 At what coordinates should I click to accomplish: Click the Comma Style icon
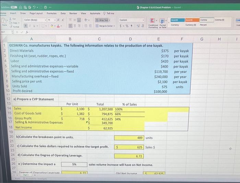pos(131,26)
